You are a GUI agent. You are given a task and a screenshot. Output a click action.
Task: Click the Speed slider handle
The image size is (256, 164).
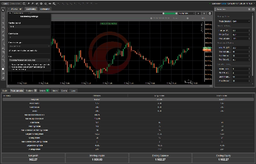click(x=188, y=18)
